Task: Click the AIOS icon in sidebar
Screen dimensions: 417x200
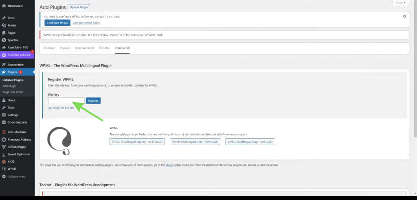Action: click(x=4, y=161)
